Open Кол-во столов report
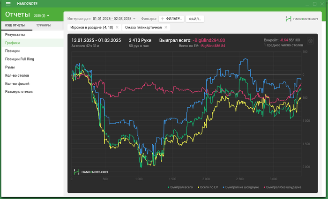The width and height of the screenshot is (328, 199). coord(32,75)
